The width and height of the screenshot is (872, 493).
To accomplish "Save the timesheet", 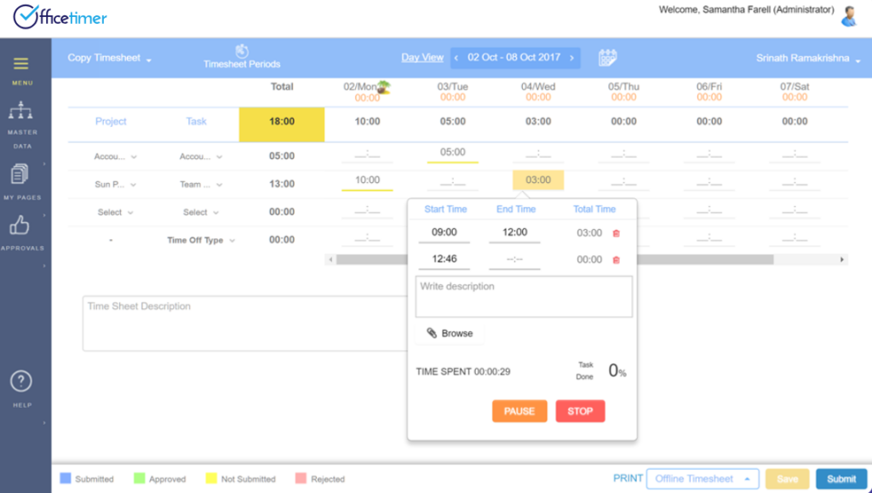I will click(787, 479).
